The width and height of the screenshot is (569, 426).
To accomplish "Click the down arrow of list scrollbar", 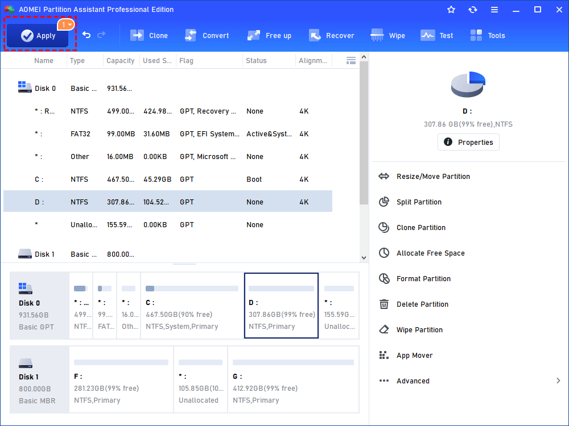I will [x=364, y=258].
